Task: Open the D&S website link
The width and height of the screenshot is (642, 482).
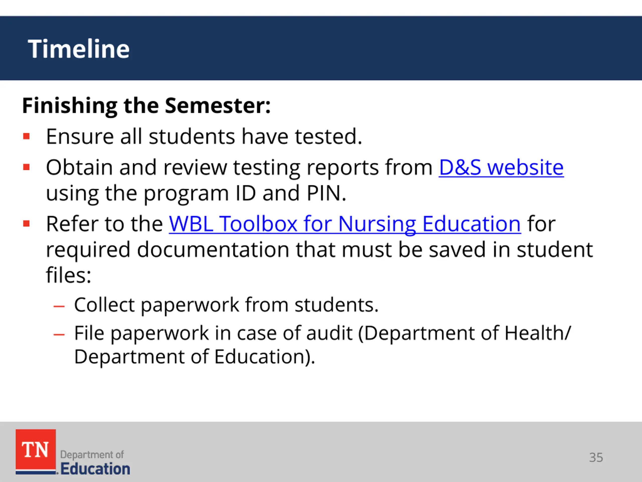Action: (501, 168)
